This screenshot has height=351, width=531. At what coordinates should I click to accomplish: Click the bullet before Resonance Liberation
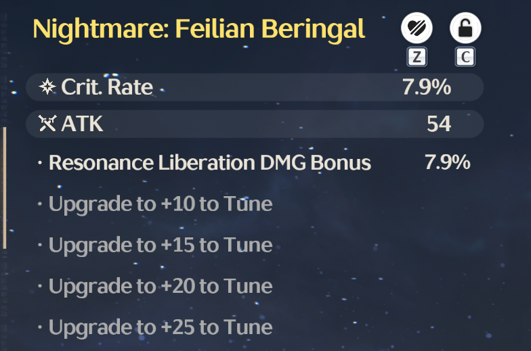[x=40, y=163]
